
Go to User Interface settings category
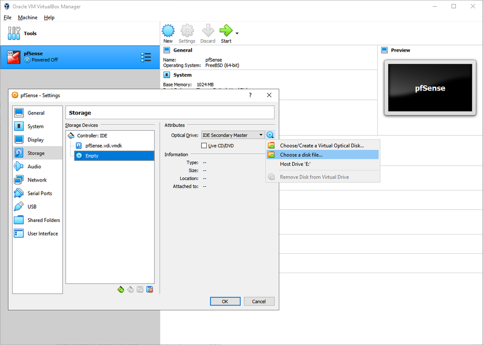tap(37, 233)
